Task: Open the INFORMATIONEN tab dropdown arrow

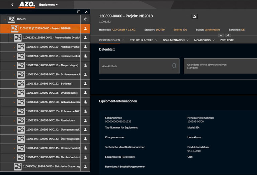Action: [x=123, y=40]
